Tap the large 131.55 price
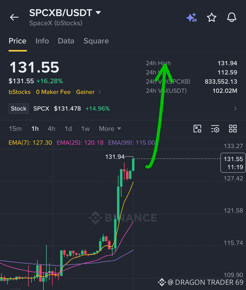246x290 pixels. [x=34, y=67]
